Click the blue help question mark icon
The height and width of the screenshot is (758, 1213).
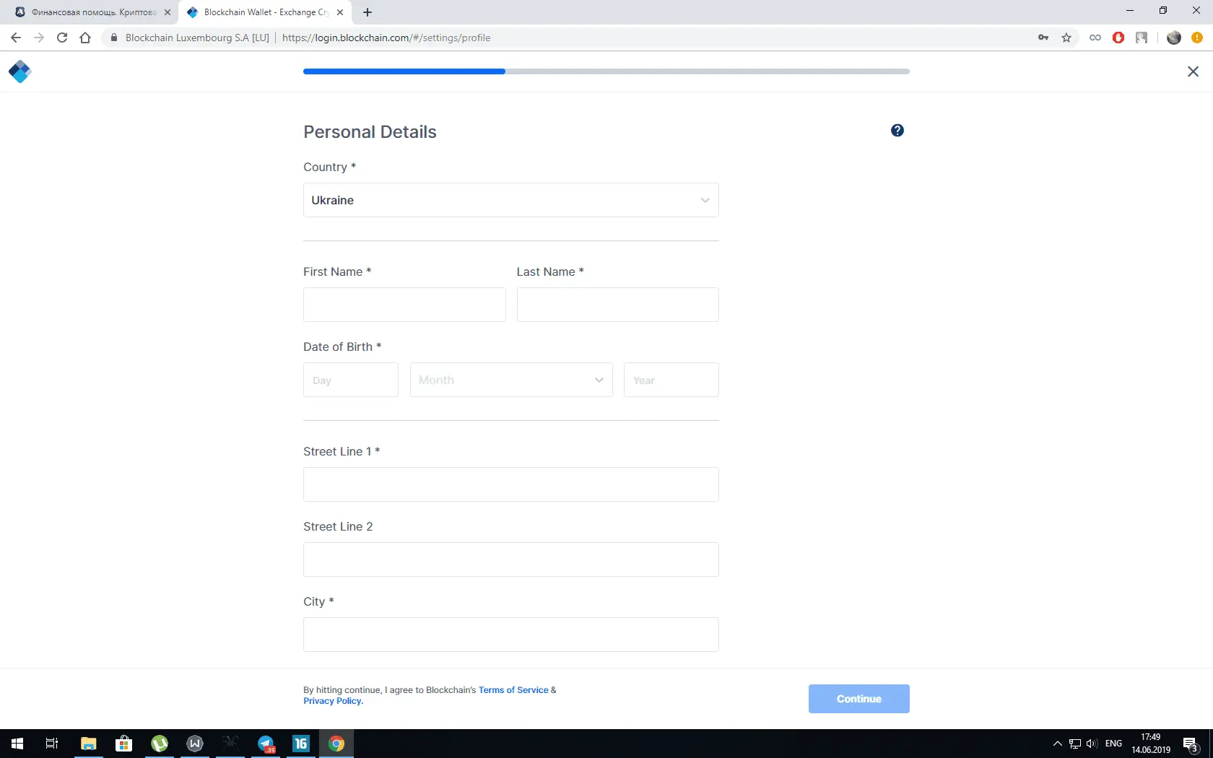[897, 131]
